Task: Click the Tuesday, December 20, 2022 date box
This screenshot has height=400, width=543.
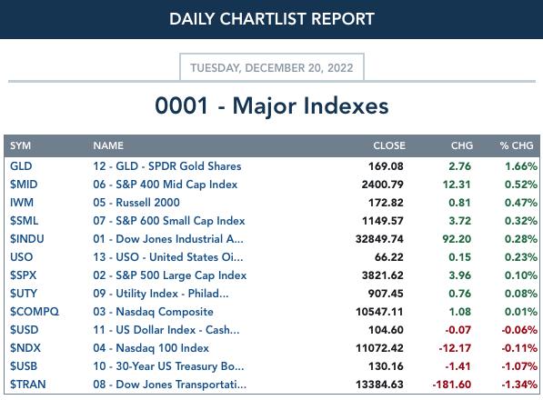Action: click(272, 67)
